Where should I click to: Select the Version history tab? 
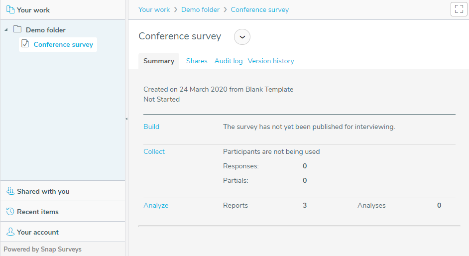click(x=271, y=61)
